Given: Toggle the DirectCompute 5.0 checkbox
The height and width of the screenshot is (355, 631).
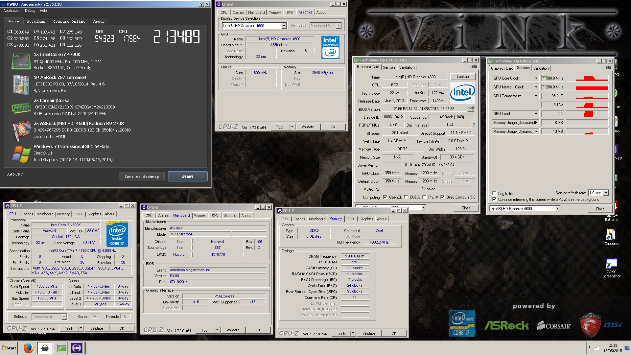Looking at the screenshot, I should point(442,197).
